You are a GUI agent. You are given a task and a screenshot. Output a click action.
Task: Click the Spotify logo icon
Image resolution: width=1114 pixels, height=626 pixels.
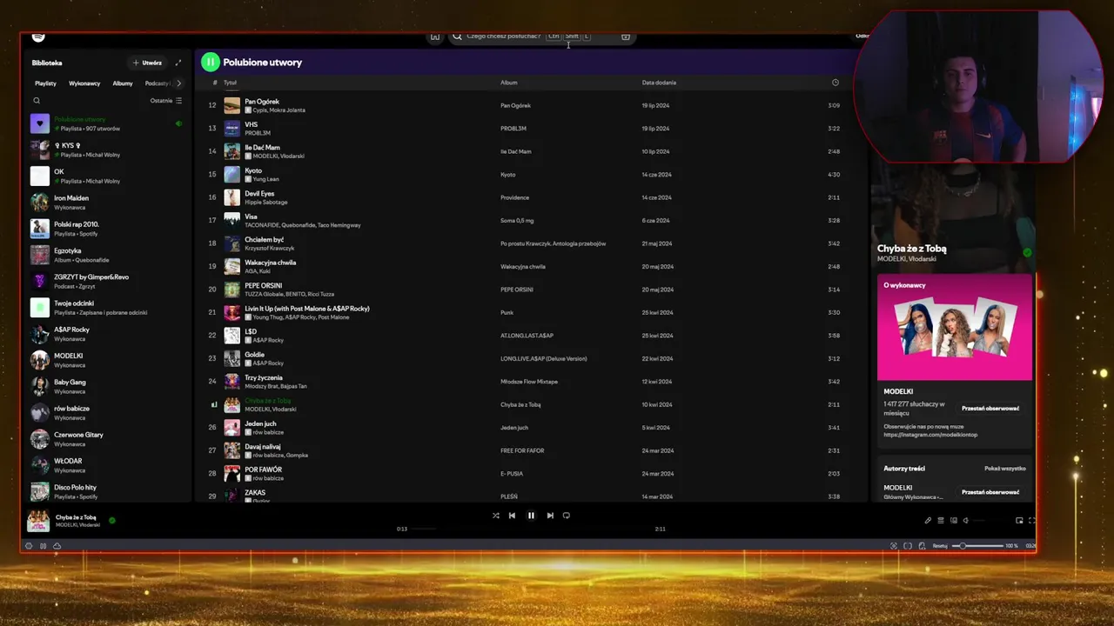tap(38, 37)
